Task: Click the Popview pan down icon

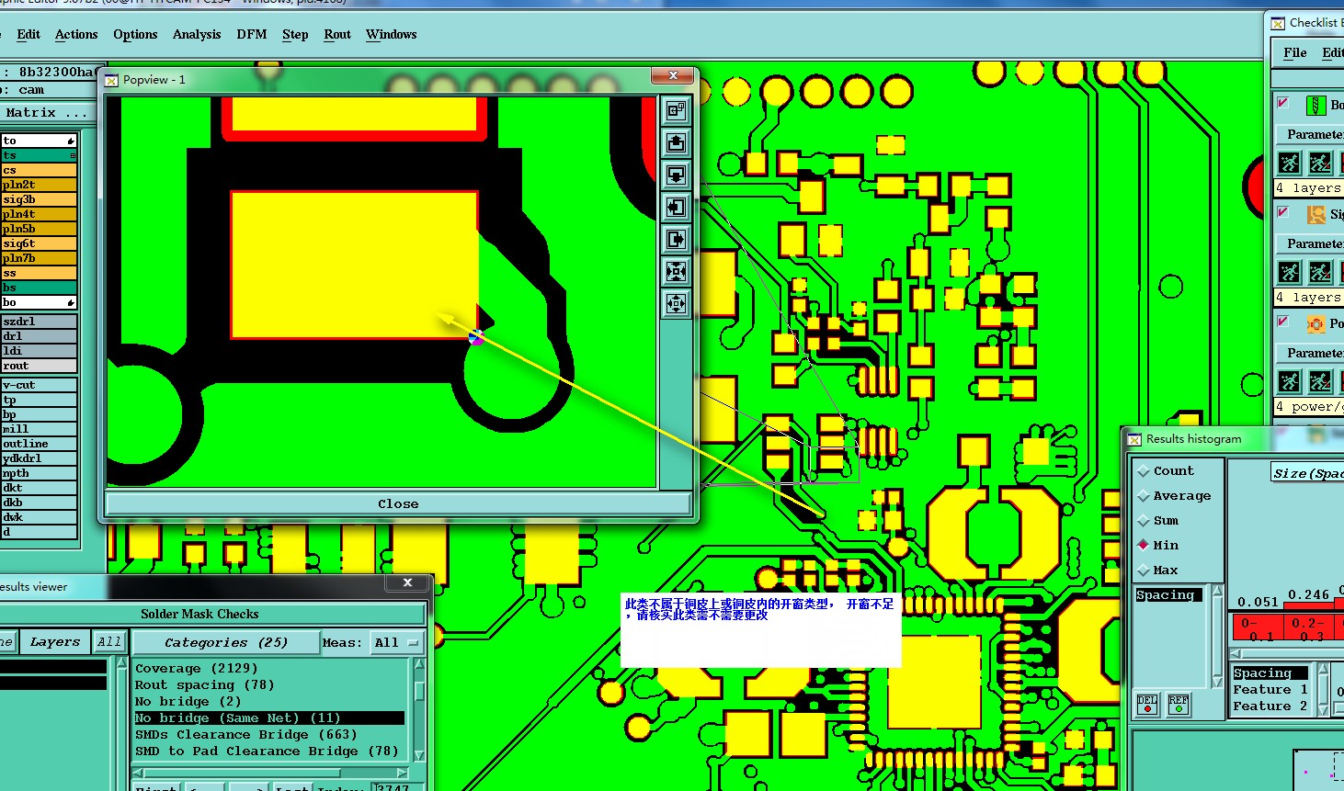Action: coord(676,175)
